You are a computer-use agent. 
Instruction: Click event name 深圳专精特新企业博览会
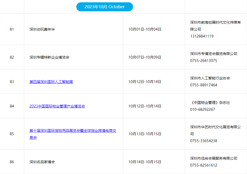click(x=49, y=57)
